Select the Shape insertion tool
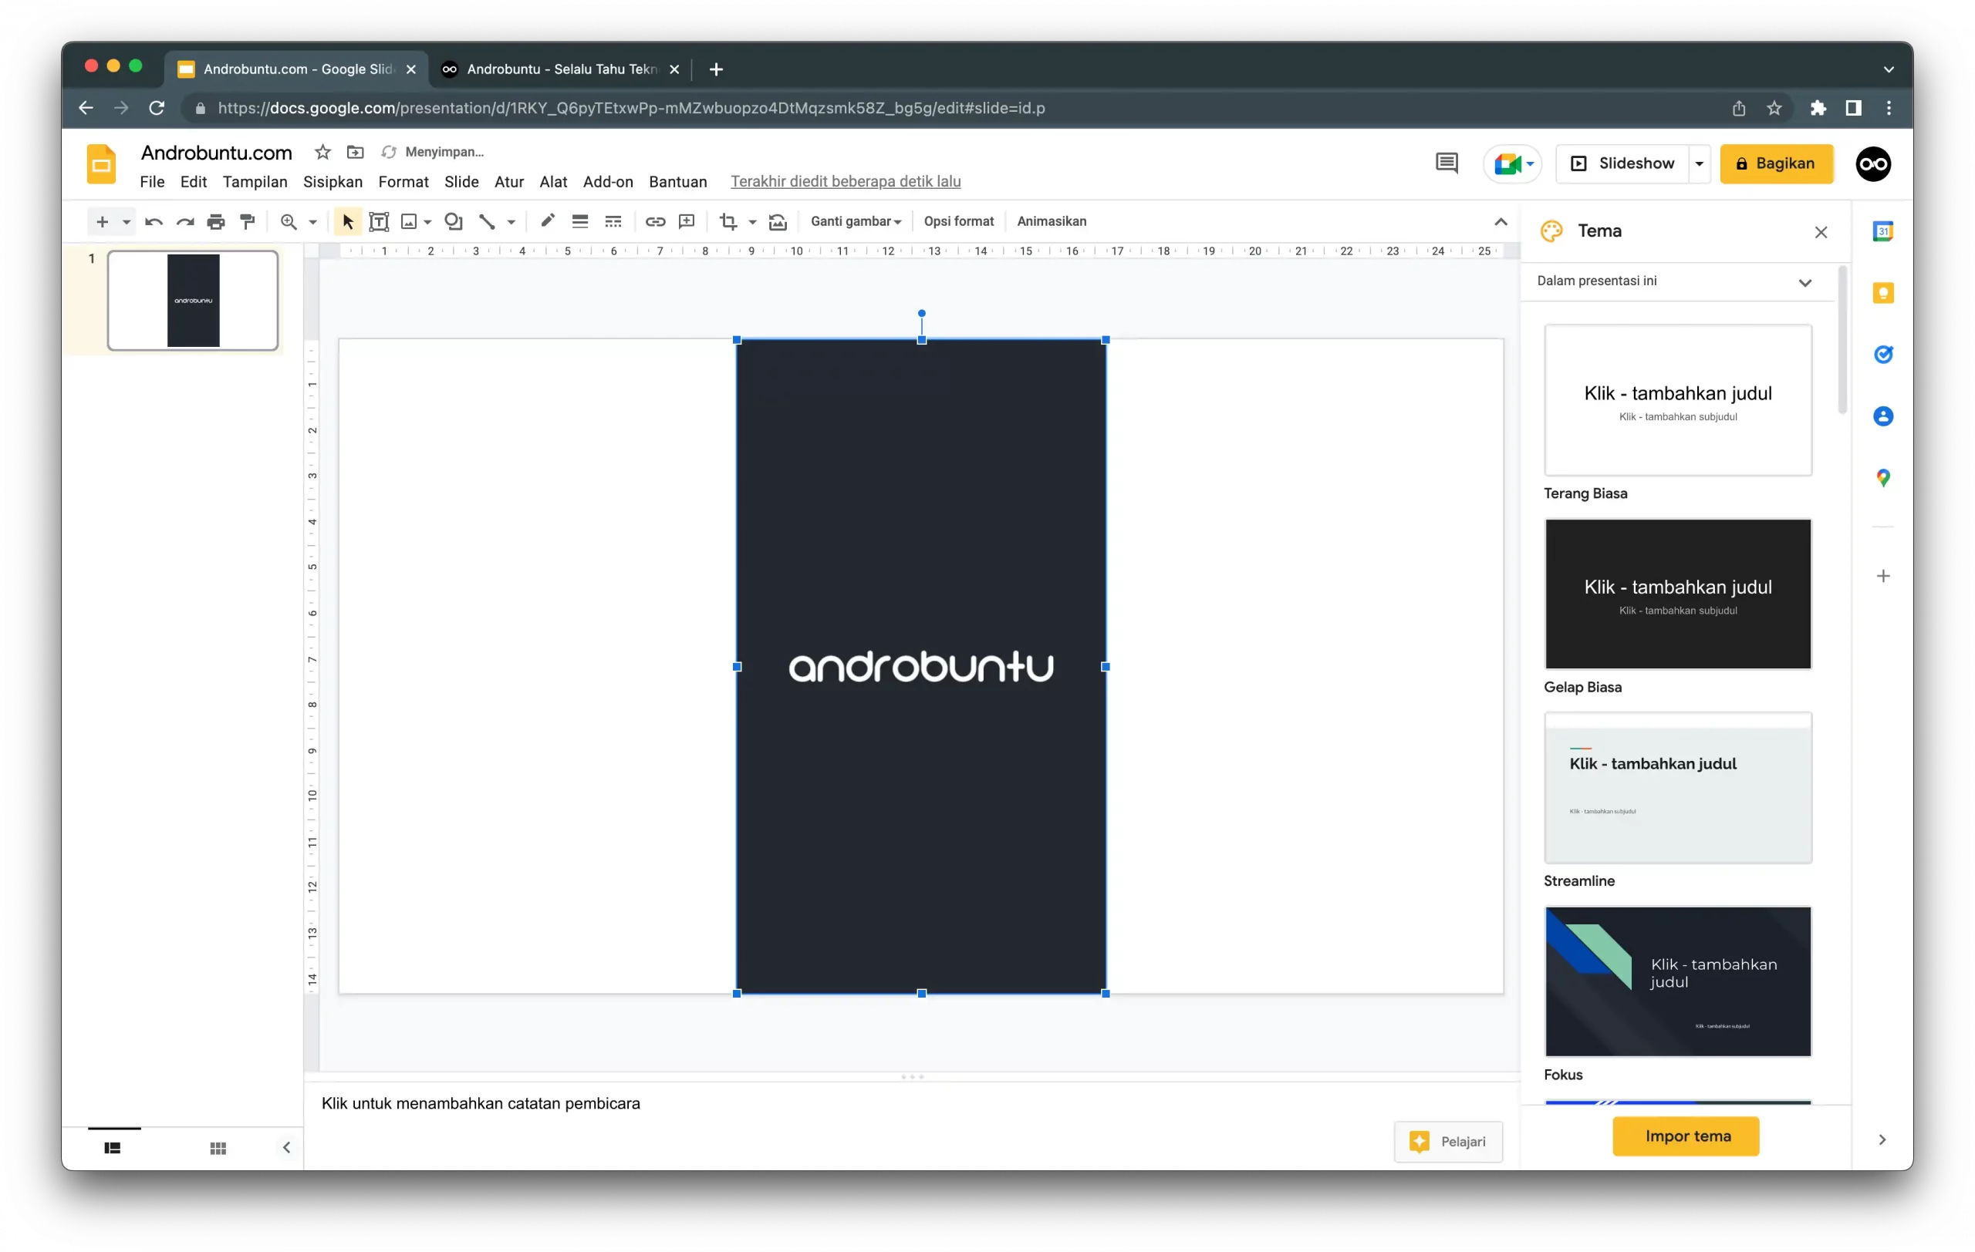1975x1252 pixels. [x=454, y=221]
